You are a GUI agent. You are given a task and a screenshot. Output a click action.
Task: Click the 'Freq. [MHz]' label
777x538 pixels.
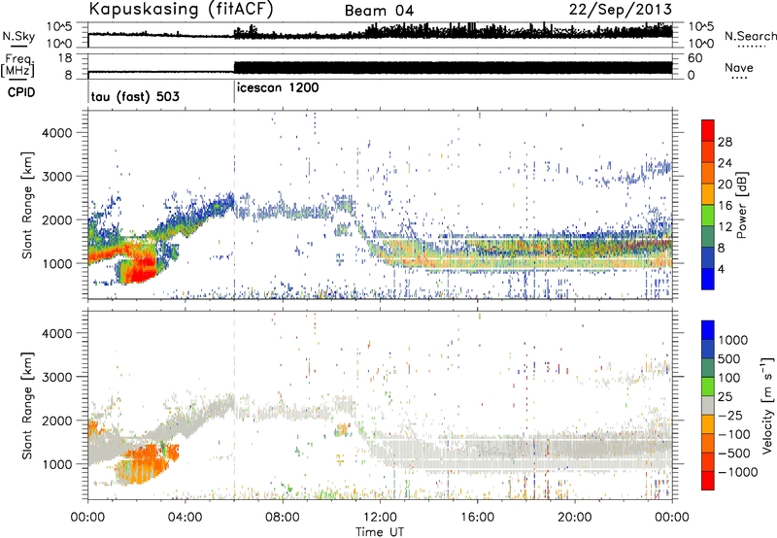pos(18,66)
